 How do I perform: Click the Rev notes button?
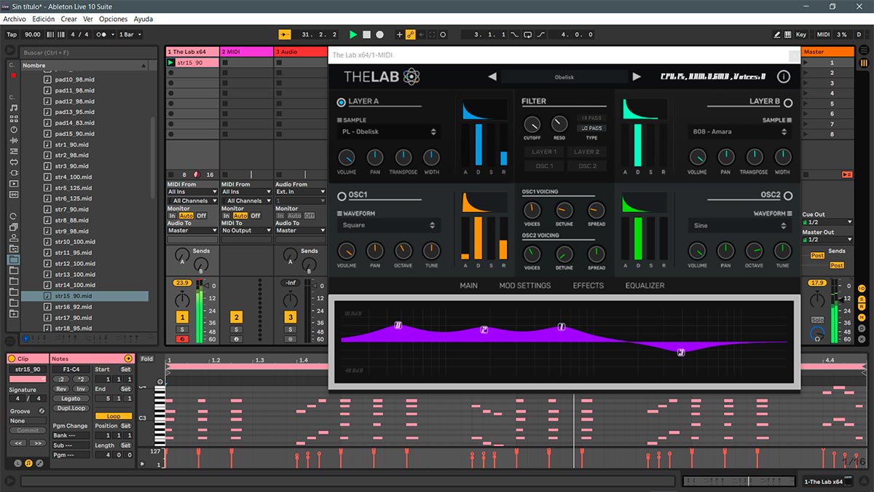61,389
